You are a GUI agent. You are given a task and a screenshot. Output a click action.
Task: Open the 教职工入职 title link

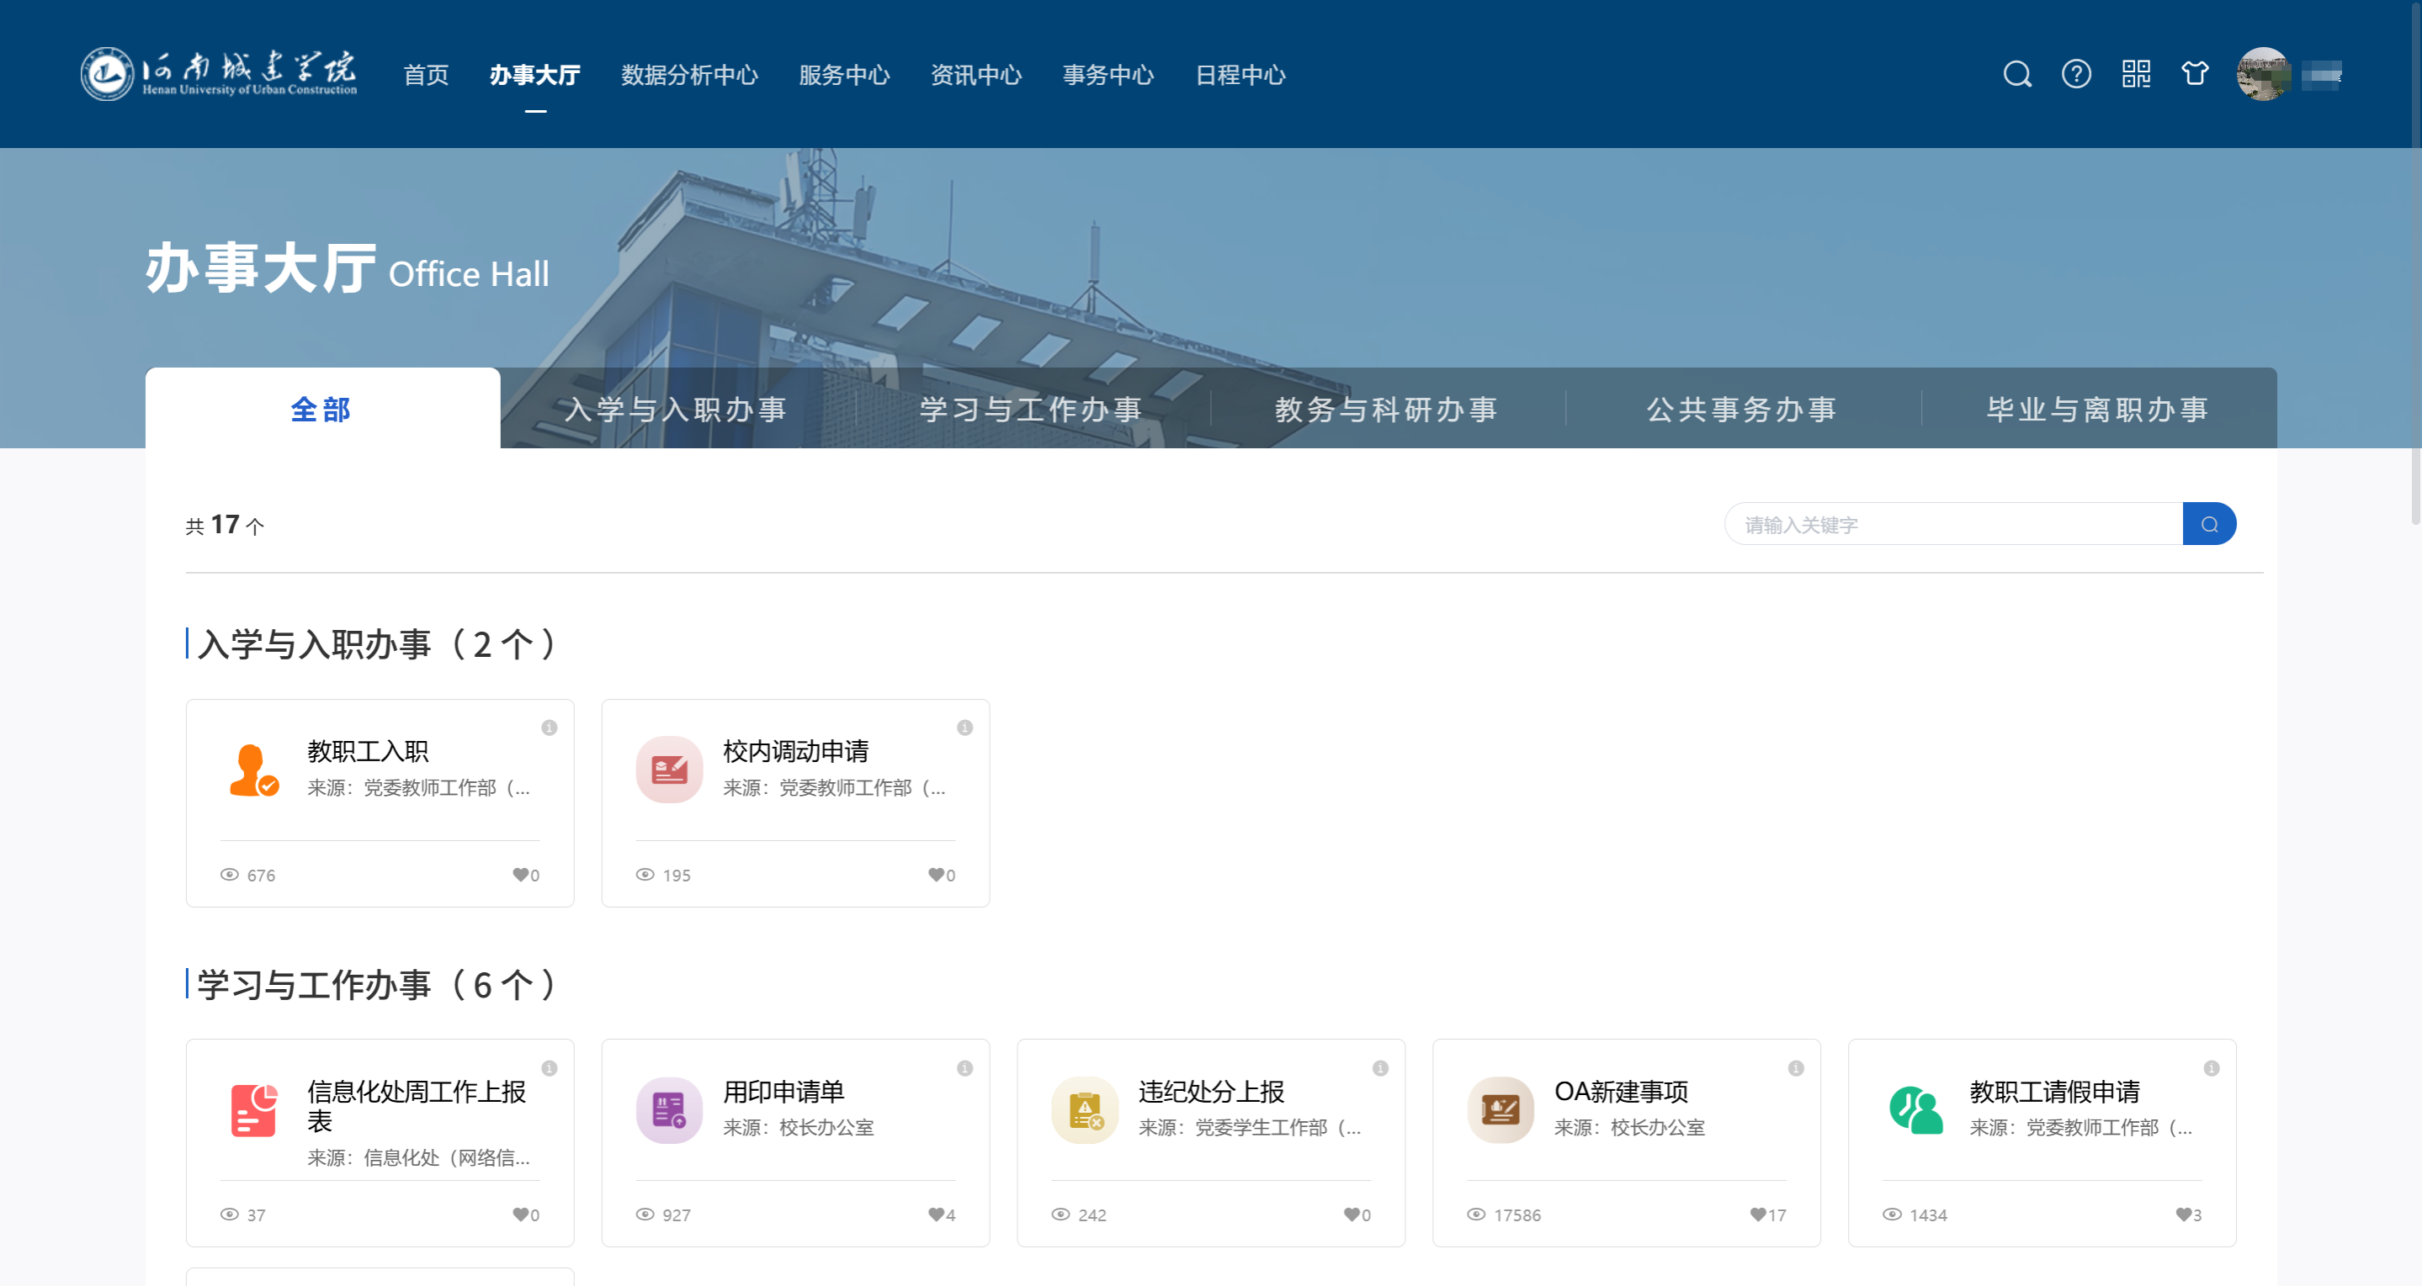tap(368, 750)
